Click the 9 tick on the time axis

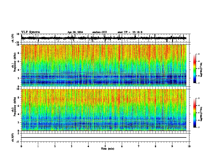pyautogui.click(x=172, y=146)
